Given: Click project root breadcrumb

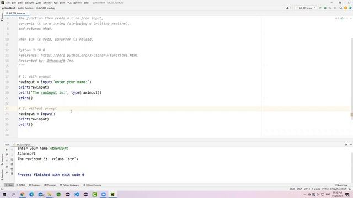Looking at the screenshot, I should click(x=8, y=8).
